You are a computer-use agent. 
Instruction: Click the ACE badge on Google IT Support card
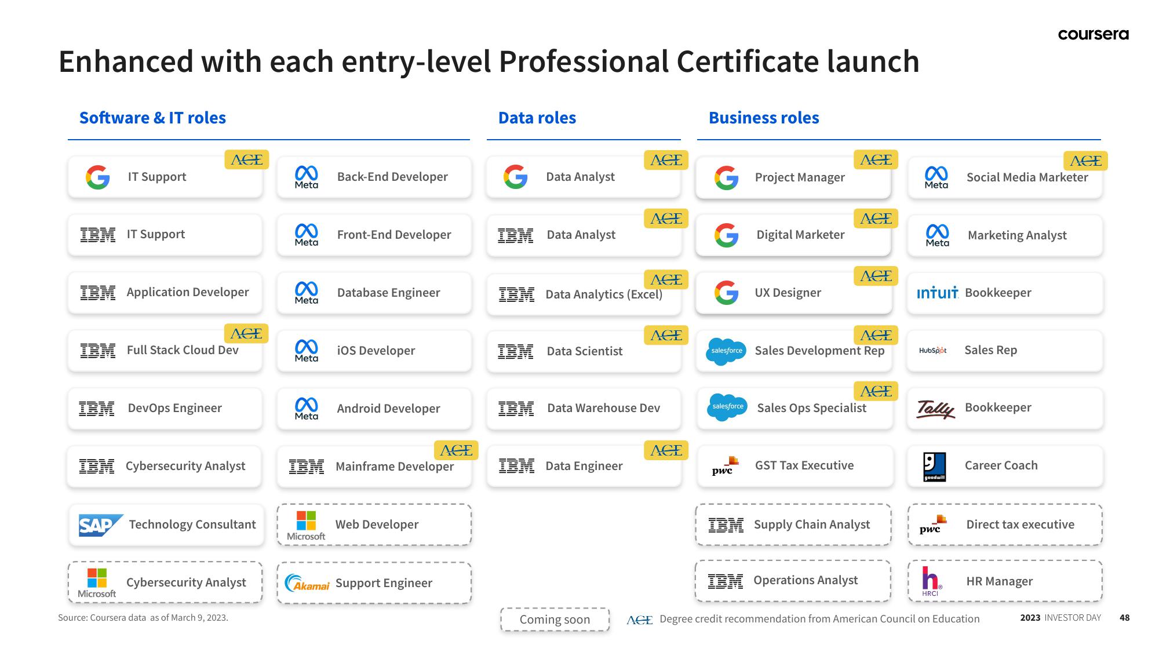(247, 159)
